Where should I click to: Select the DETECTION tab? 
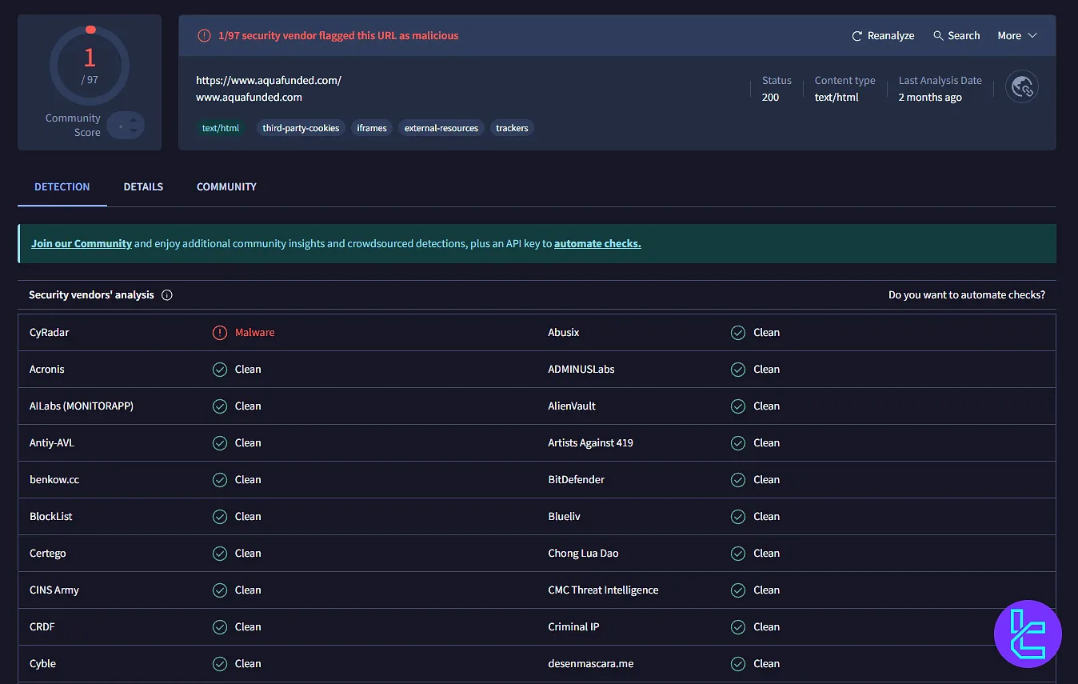click(x=62, y=186)
